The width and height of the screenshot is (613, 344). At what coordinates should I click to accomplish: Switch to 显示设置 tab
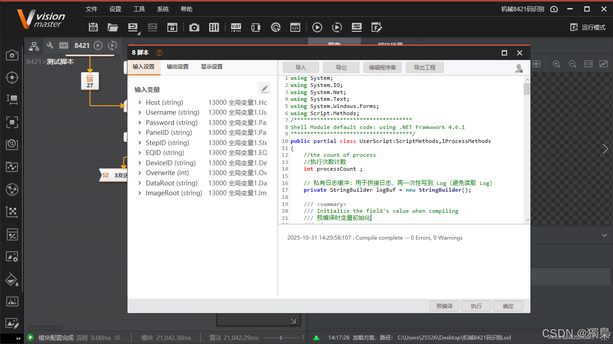tap(212, 67)
